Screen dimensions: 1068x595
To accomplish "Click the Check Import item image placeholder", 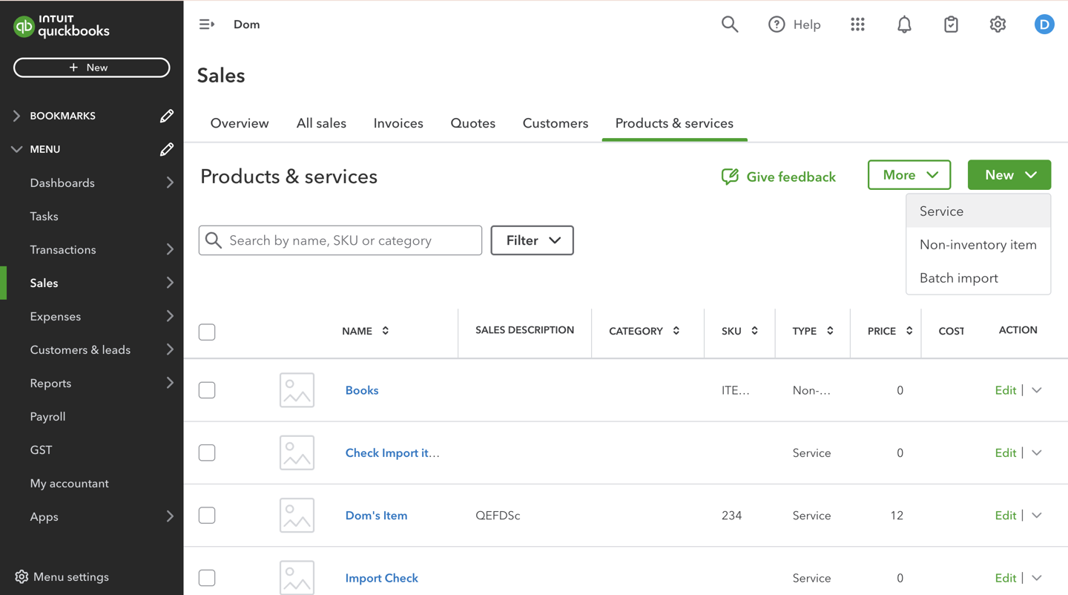I will tap(297, 453).
